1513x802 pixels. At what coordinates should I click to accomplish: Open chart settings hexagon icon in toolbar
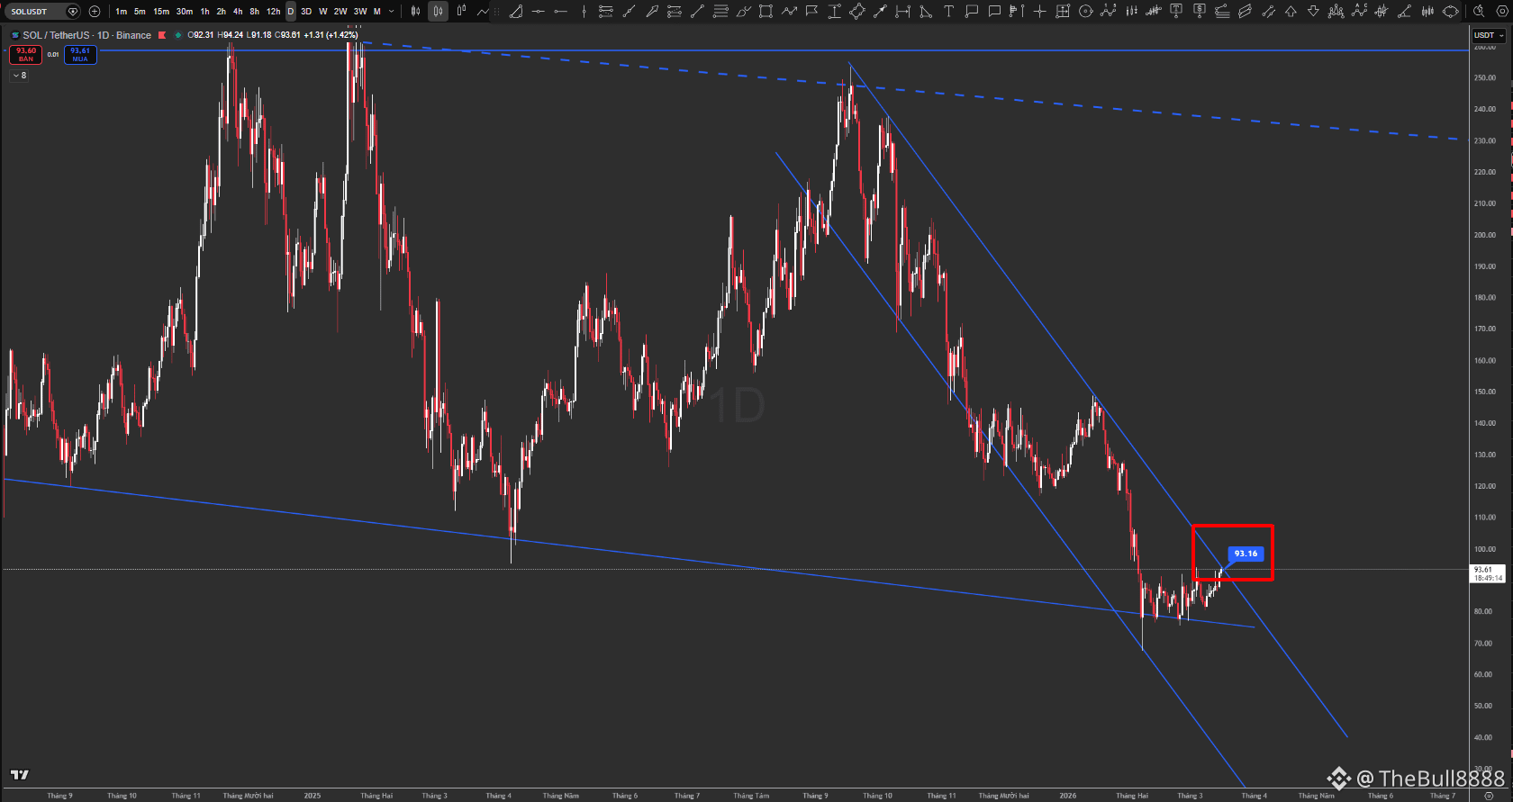(x=1500, y=12)
